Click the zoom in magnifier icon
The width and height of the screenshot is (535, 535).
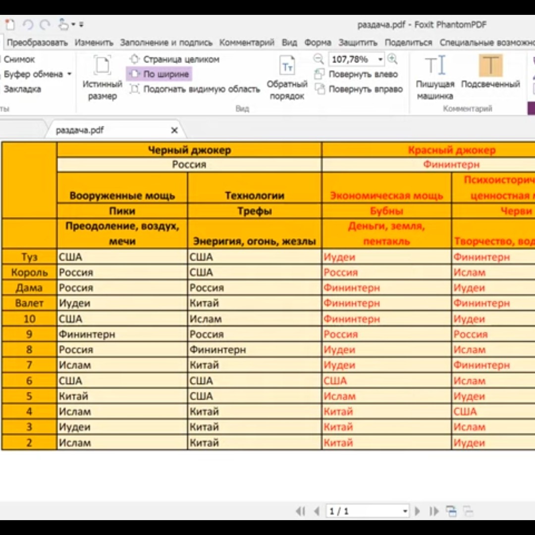point(393,59)
